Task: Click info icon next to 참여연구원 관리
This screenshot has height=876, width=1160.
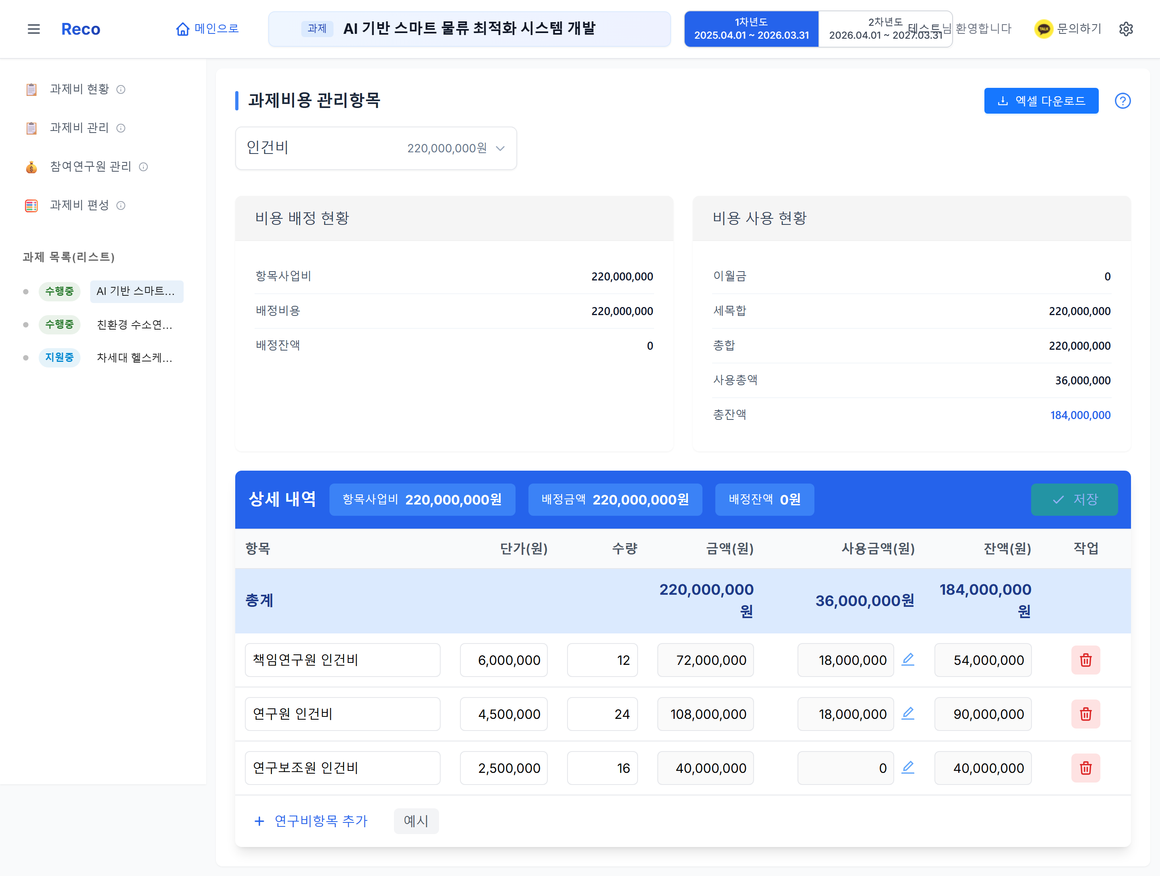Action: point(143,167)
